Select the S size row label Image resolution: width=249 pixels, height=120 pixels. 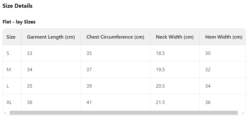[8, 53]
